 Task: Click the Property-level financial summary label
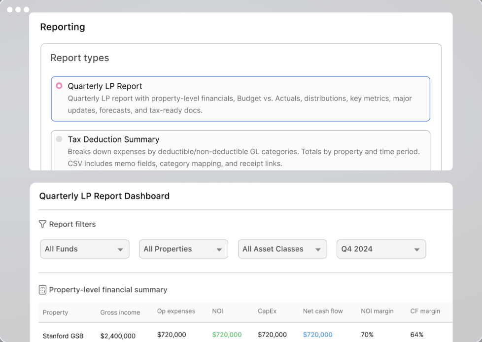point(108,290)
